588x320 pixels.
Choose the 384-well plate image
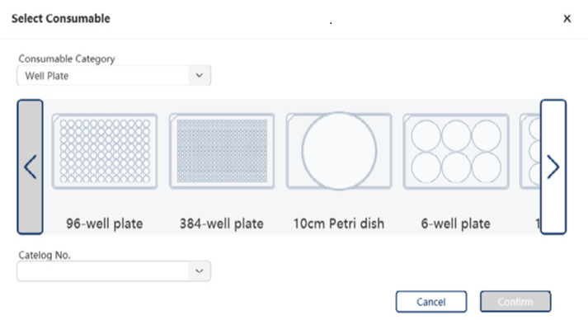[222, 151]
